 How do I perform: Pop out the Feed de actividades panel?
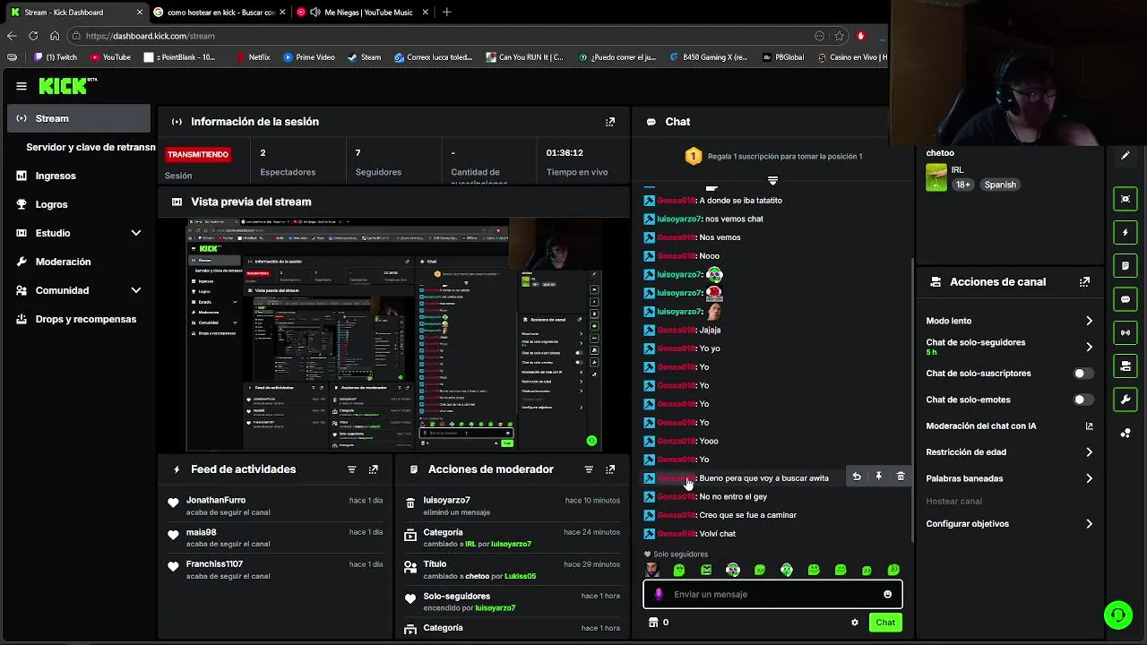[x=374, y=469]
